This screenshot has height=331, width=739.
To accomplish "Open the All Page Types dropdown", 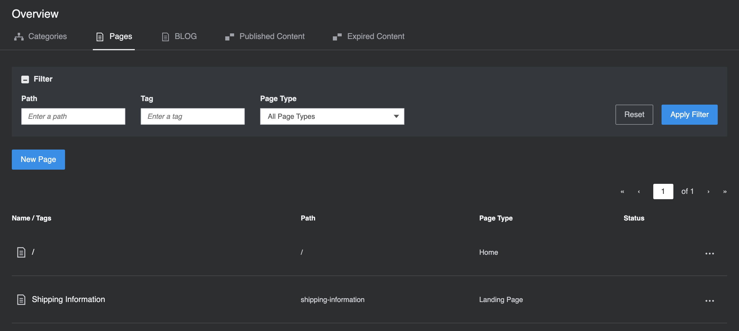I will click(x=332, y=116).
